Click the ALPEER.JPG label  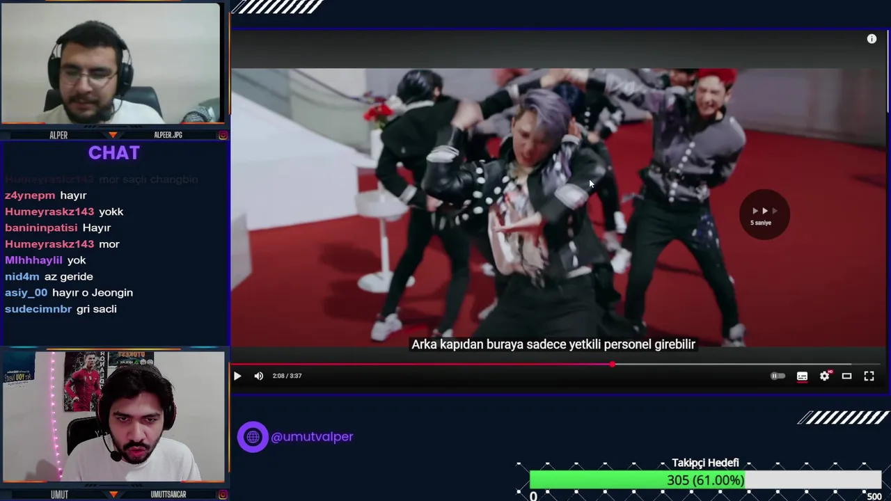pyautogui.click(x=168, y=135)
